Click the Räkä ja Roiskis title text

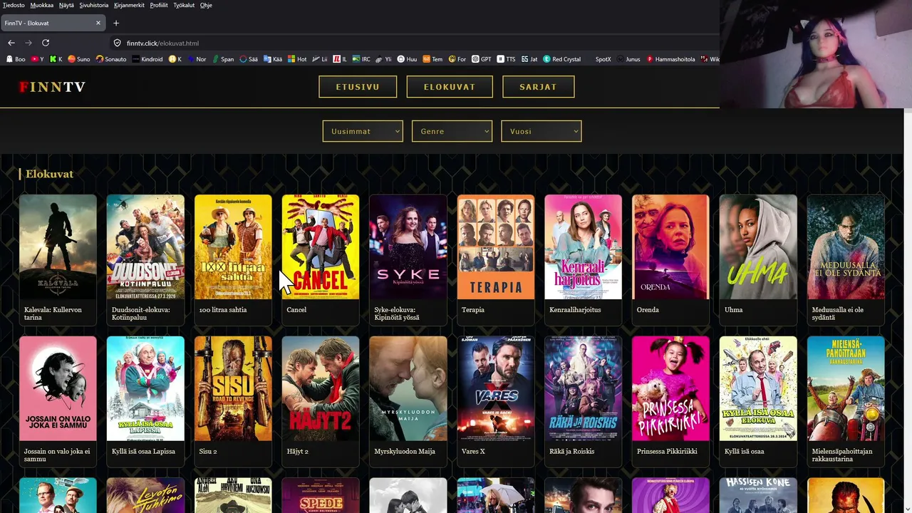[572, 452]
